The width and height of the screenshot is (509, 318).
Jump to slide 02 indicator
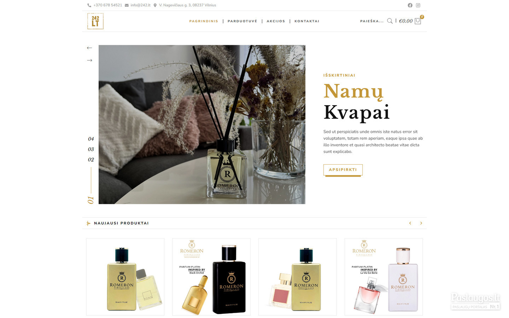(x=91, y=159)
